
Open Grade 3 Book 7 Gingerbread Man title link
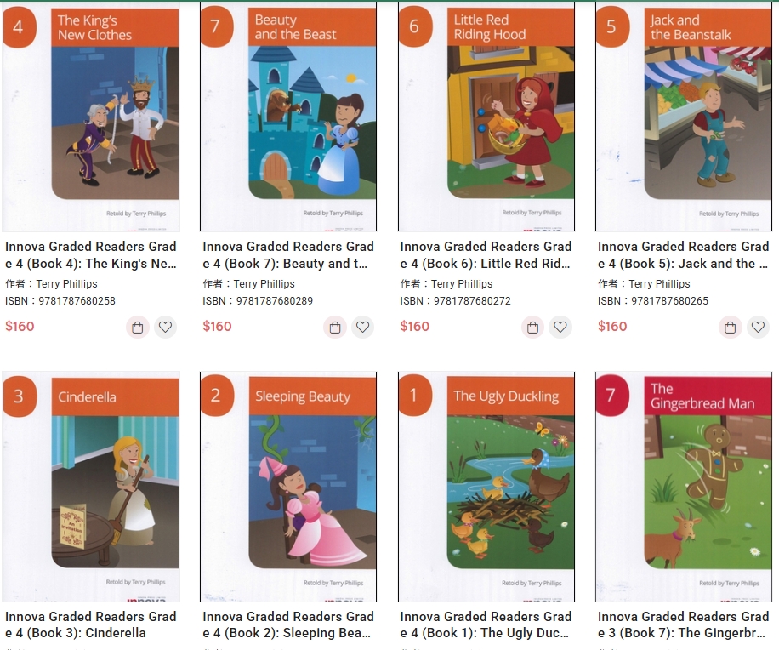tap(684, 624)
